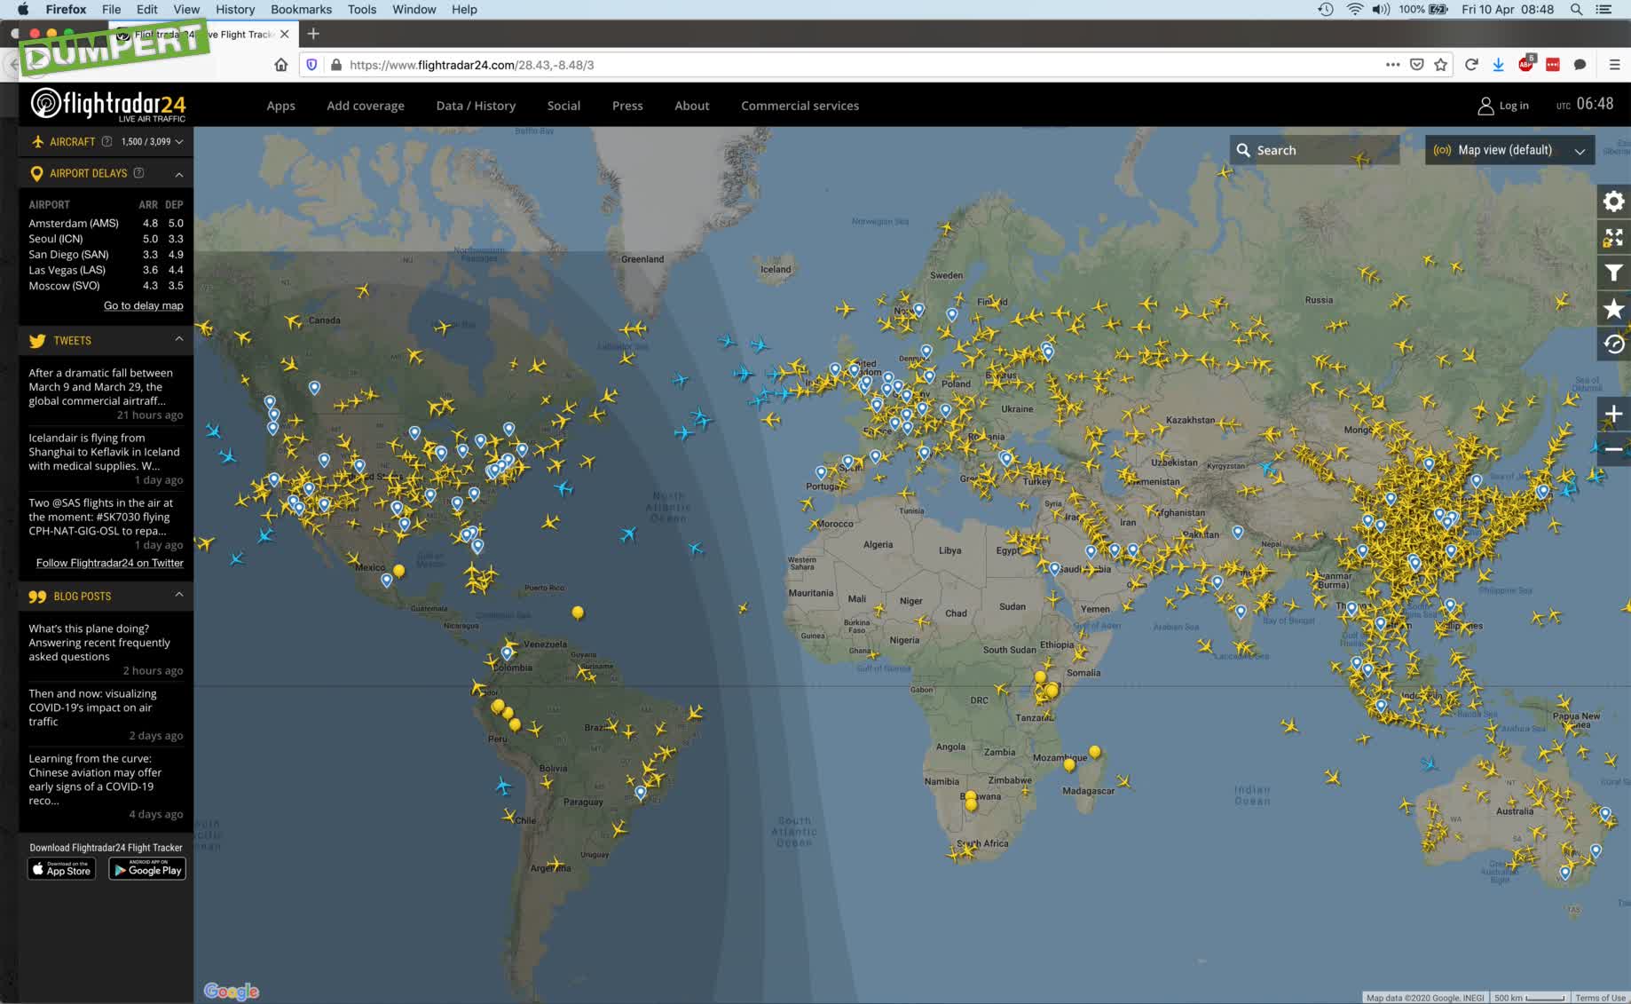Click the Save to Pocket icon

[1417, 65]
